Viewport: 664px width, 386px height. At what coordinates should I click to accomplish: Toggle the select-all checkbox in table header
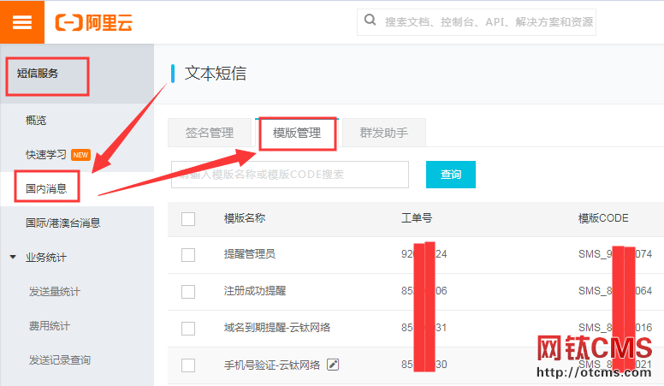point(188,219)
